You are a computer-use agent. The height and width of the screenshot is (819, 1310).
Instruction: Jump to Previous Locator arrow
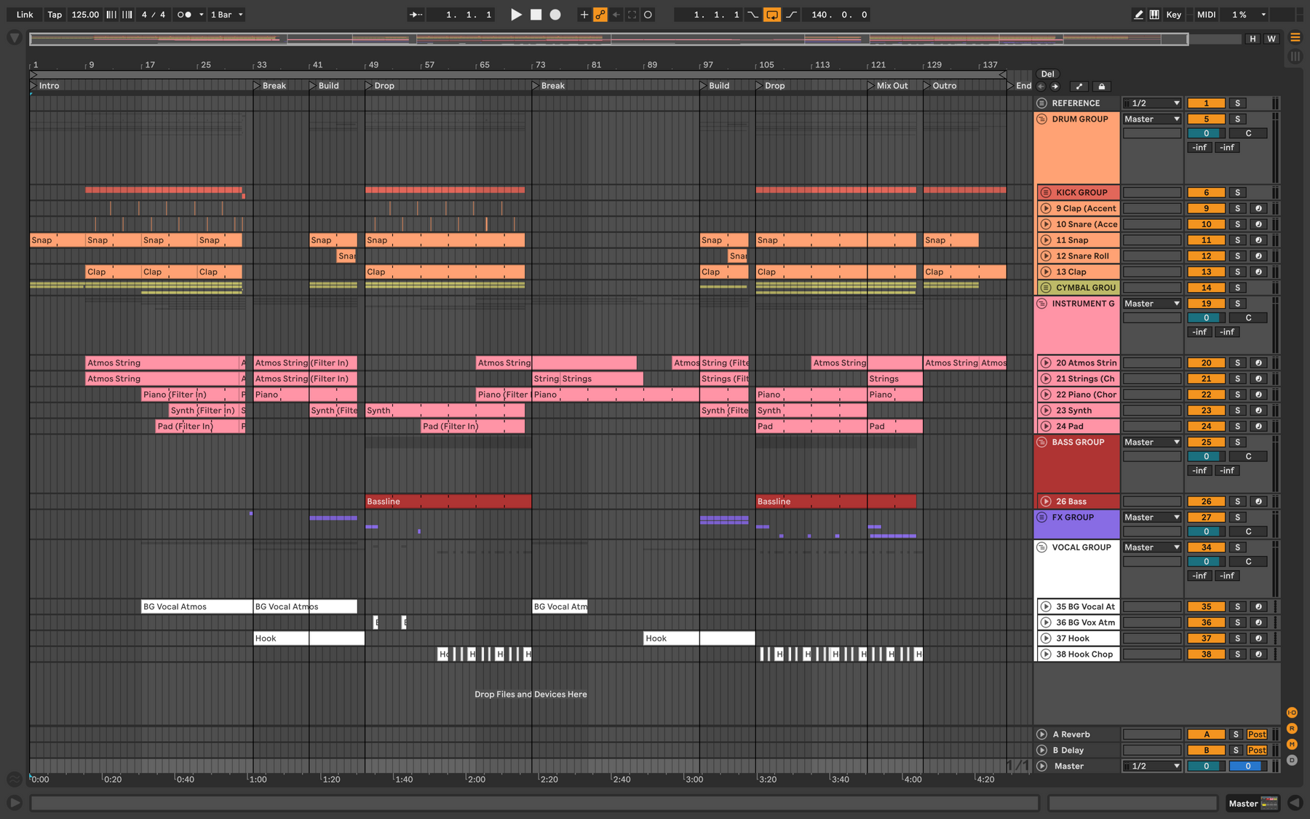(1041, 87)
